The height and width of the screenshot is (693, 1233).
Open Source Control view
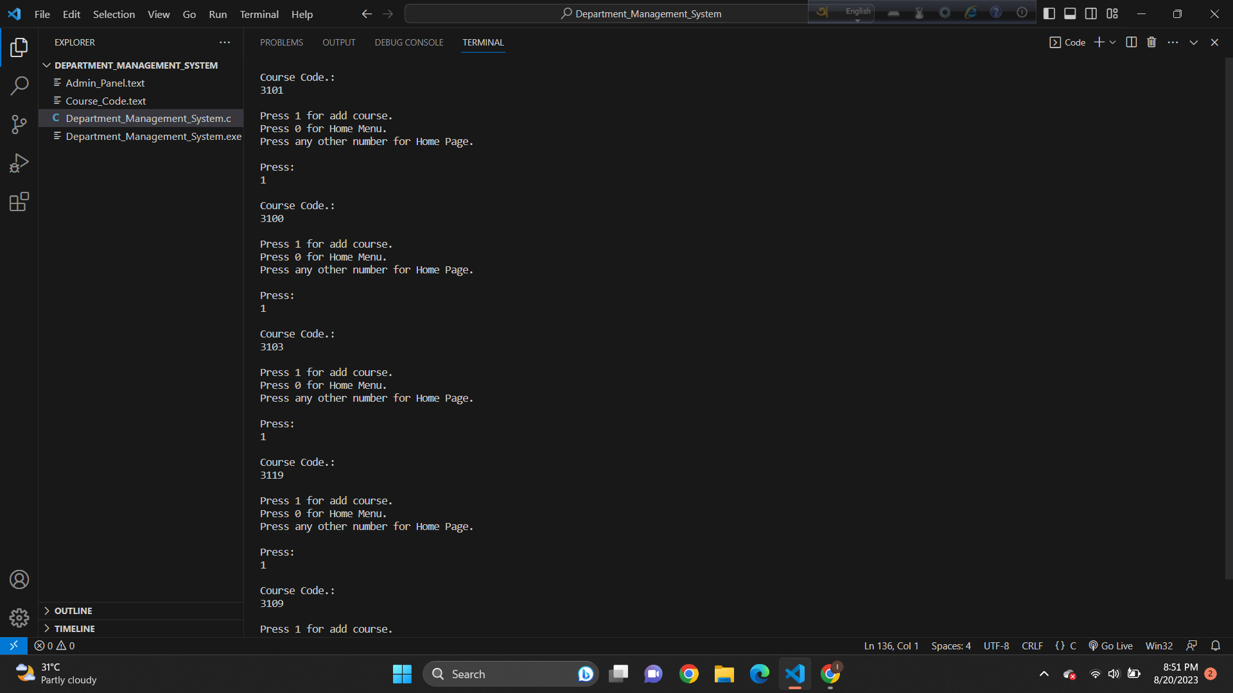(x=19, y=124)
